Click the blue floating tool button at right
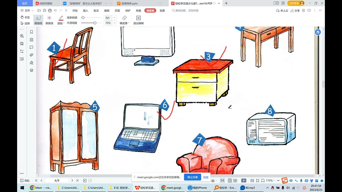Image resolution: width=342 pixels, height=192 pixels. pyautogui.click(x=318, y=32)
